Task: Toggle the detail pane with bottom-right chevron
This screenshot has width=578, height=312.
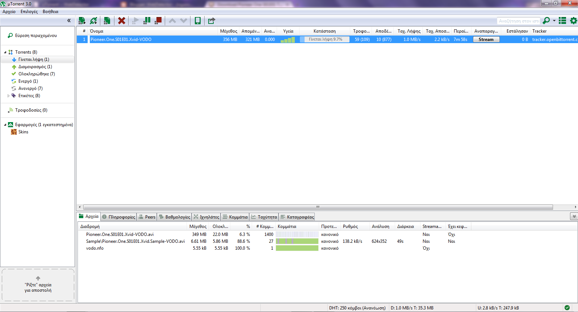Action: [574, 216]
